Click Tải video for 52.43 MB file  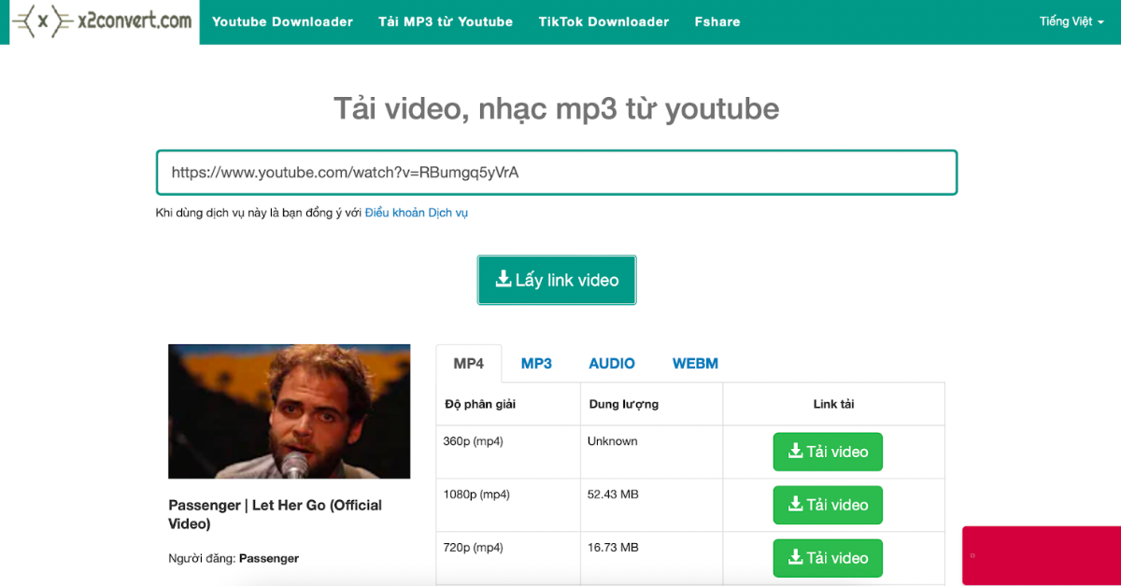(x=828, y=505)
